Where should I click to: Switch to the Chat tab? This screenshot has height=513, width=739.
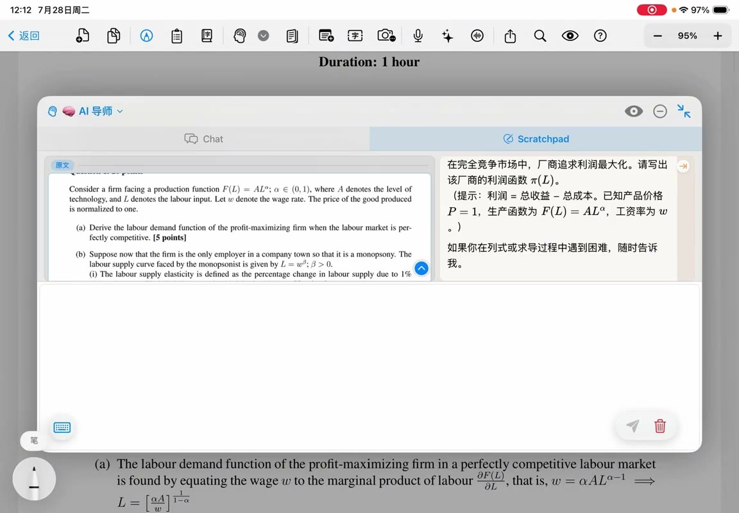203,139
